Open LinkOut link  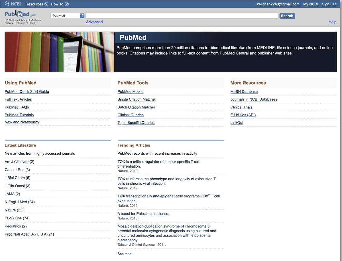[x=237, y=123]
